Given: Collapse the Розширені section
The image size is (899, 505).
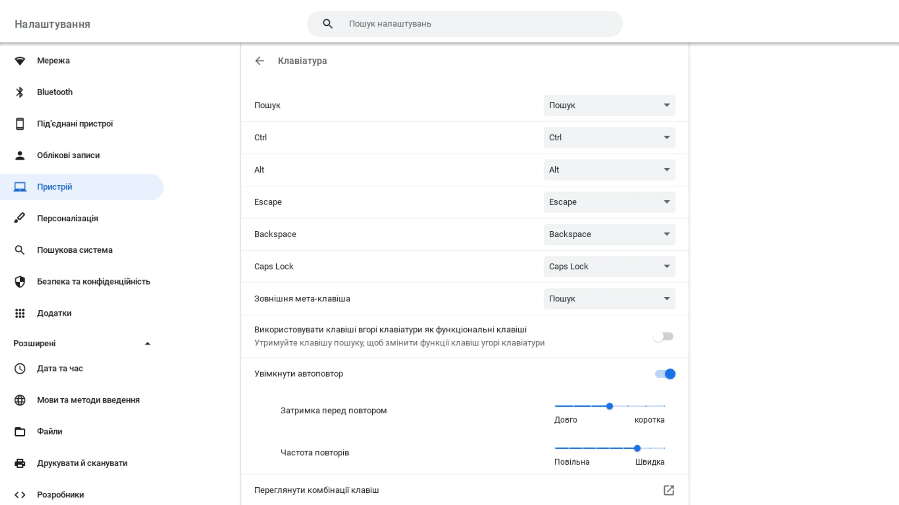Looking at the screenshot, I should tap(147, 344).
